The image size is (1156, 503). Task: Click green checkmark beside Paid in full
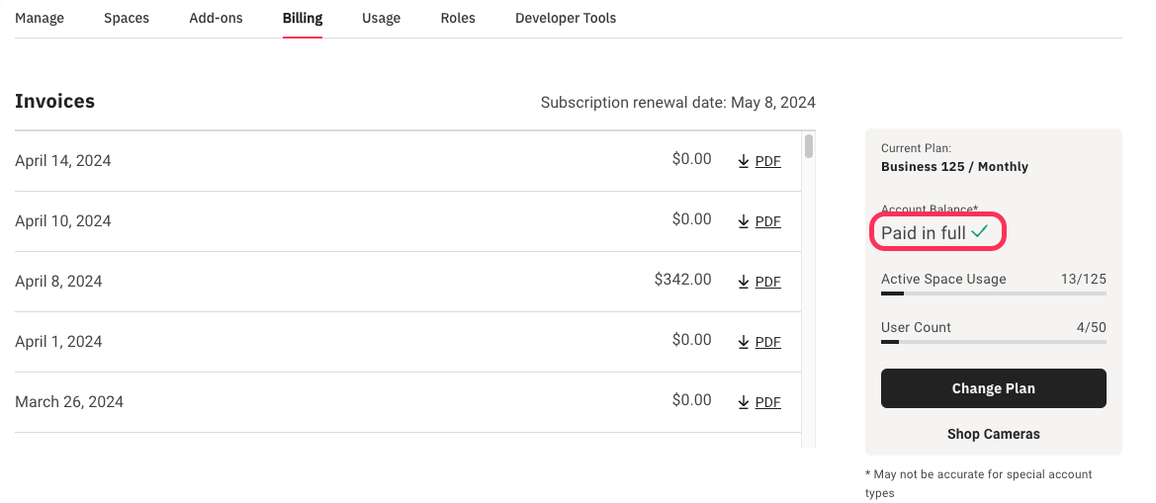[979, 232]
